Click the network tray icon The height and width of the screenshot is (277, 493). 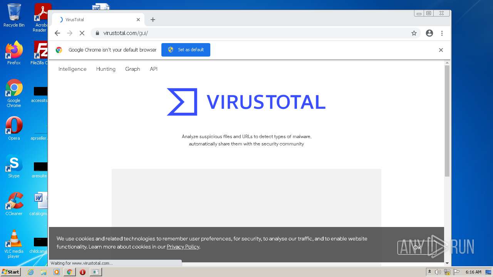pyautogui.click(x=447, y=272)
